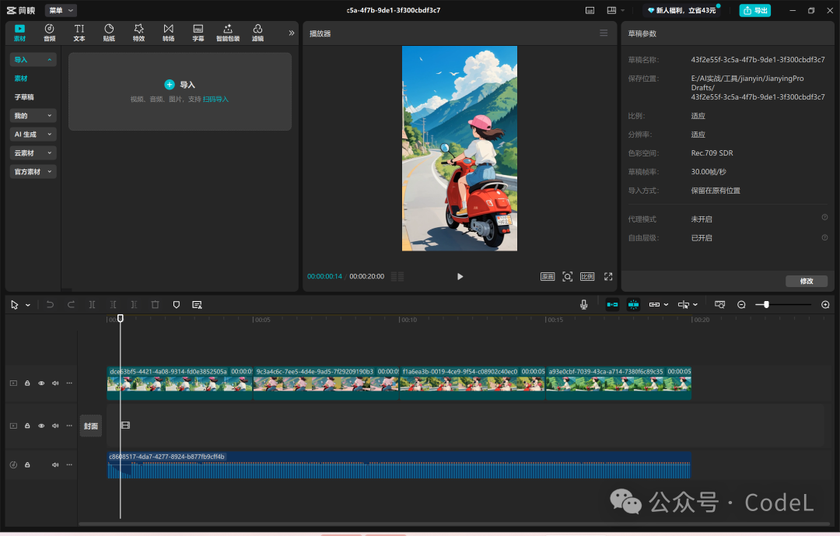Viewport: 840px width, 536px height.
Task: Open the 音频 audio panel
Action: tap(49, 33)
